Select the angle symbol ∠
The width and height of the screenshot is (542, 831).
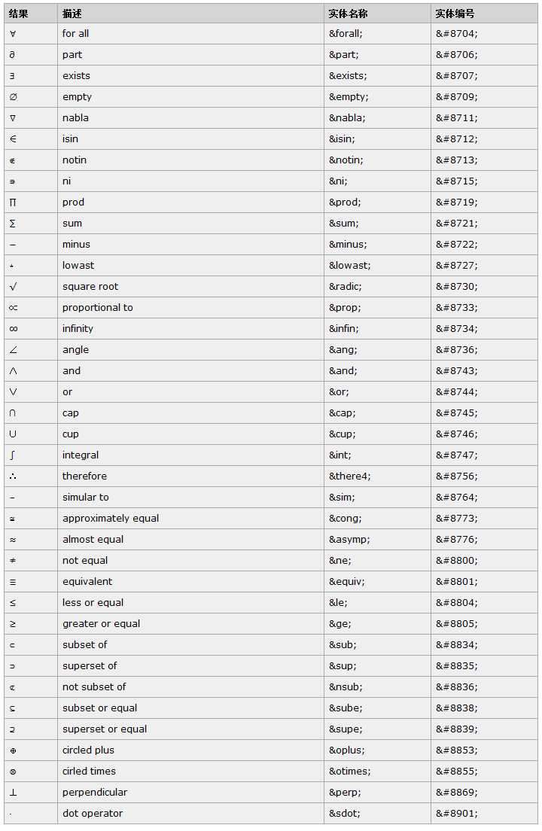[14, 350]
